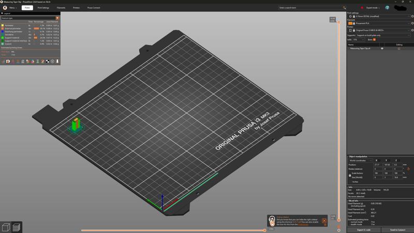Open the link in hint notification

(x=303, y=224)
